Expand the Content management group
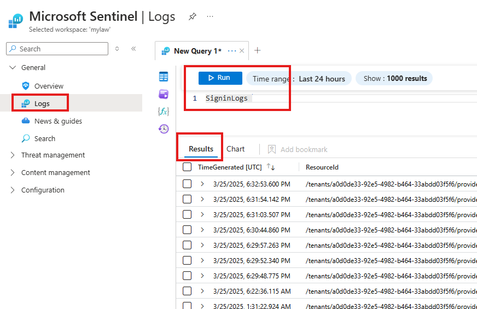Screen dimensions: 477x309 click(13, 172)
